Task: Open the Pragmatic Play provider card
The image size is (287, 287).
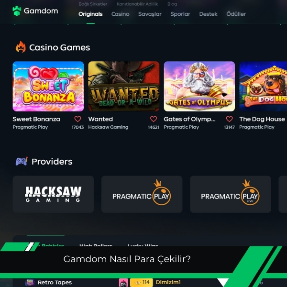Action: [x=142, y=194]
